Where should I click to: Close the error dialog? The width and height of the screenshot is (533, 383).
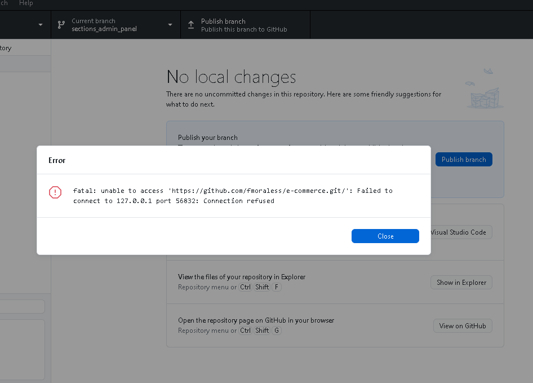pos(385,236)
